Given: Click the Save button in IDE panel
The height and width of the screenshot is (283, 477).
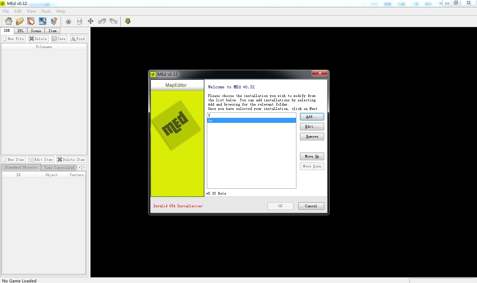Looking at the screenshot, I should pyautogui.click(x=59, y=39).
